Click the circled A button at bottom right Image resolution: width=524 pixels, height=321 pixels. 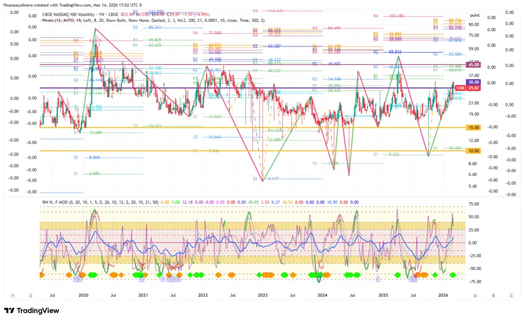click(475, 295)
